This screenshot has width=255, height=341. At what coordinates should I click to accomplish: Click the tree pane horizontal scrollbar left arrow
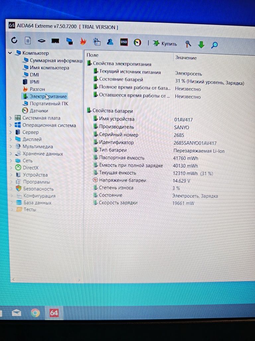click(13, 279)
